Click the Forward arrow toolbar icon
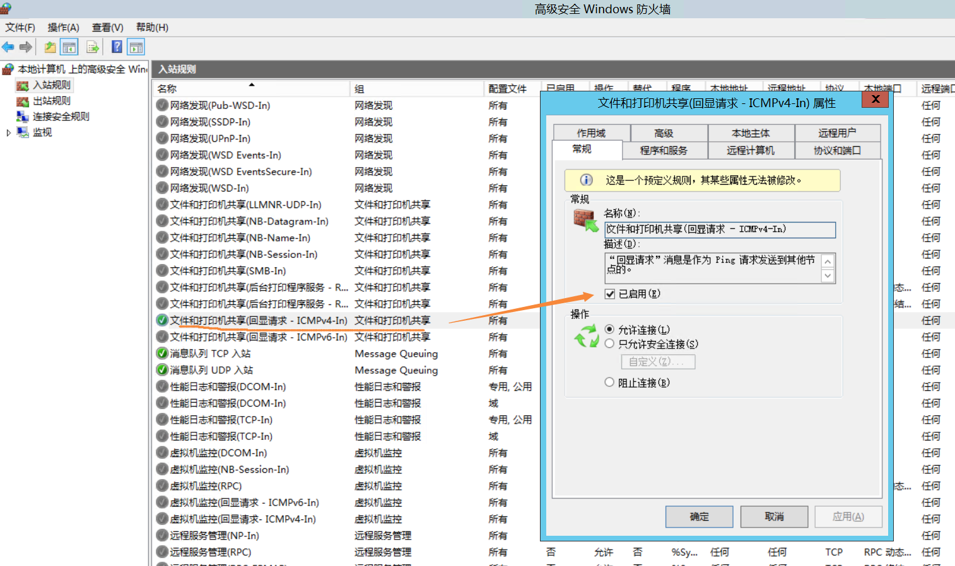This screenshot has width=955, height=566. (x=26, y=47)
